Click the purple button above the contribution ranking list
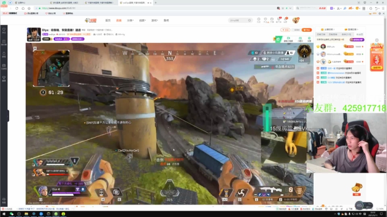 click(x=357, y=39)
